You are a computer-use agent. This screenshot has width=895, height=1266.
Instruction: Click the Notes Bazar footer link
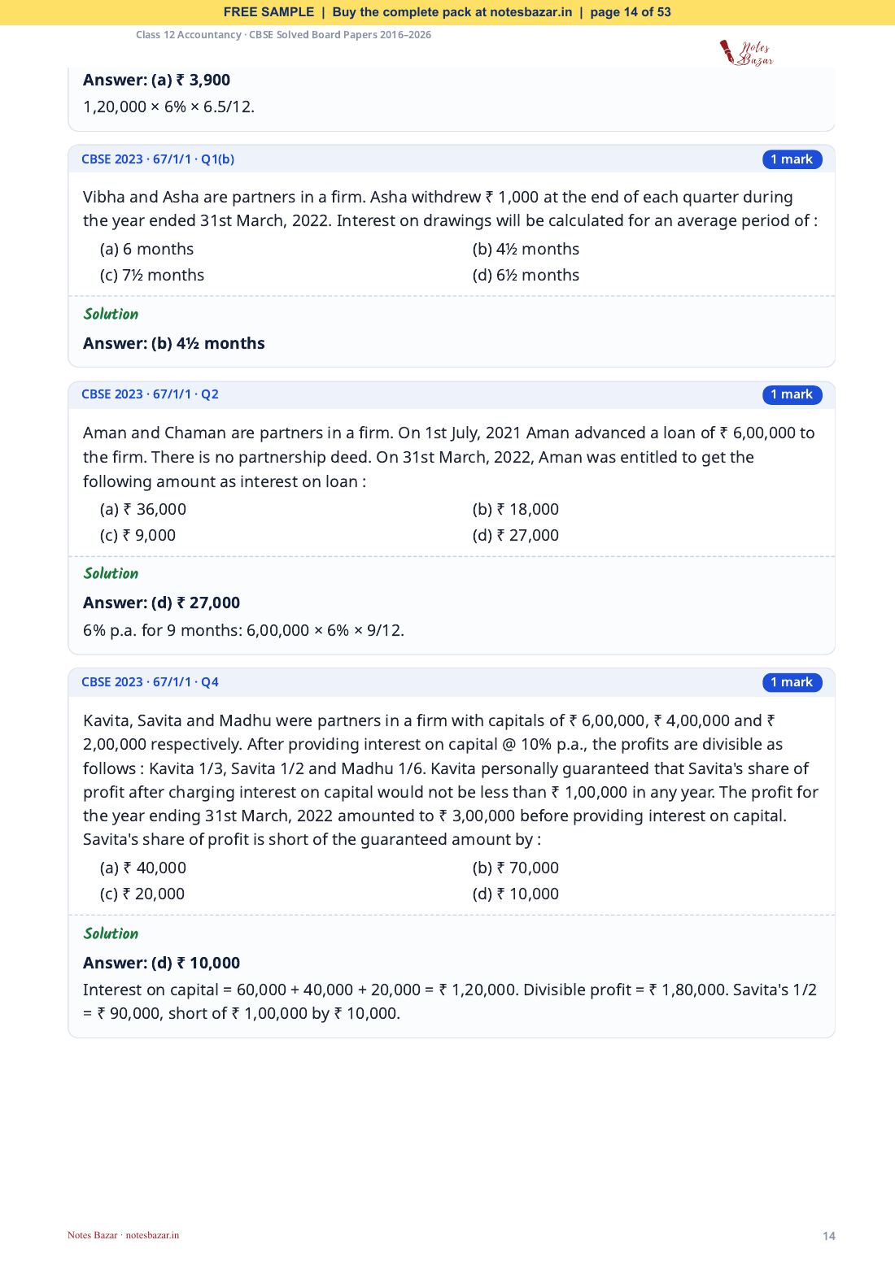(x=123, y=1235)
